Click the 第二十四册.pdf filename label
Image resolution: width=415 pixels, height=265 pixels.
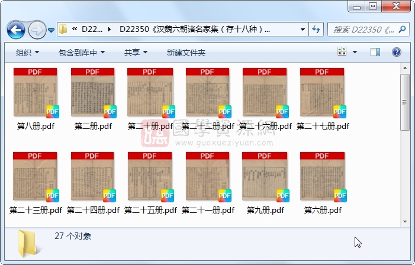(93, 210)
